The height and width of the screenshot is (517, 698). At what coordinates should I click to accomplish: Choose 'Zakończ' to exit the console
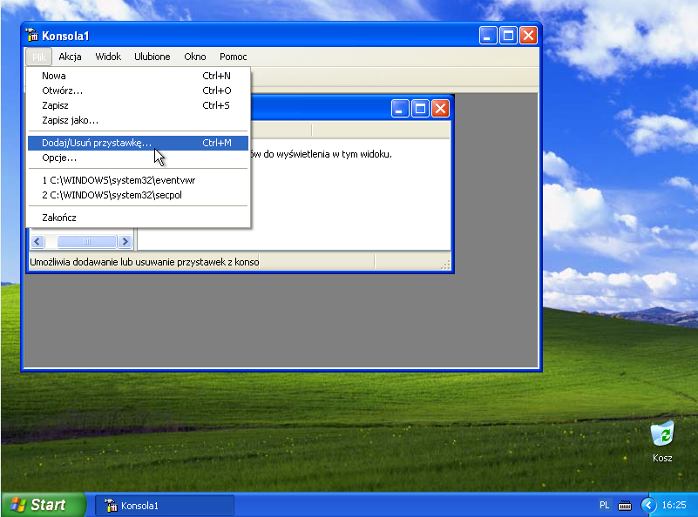coord(59,218)
